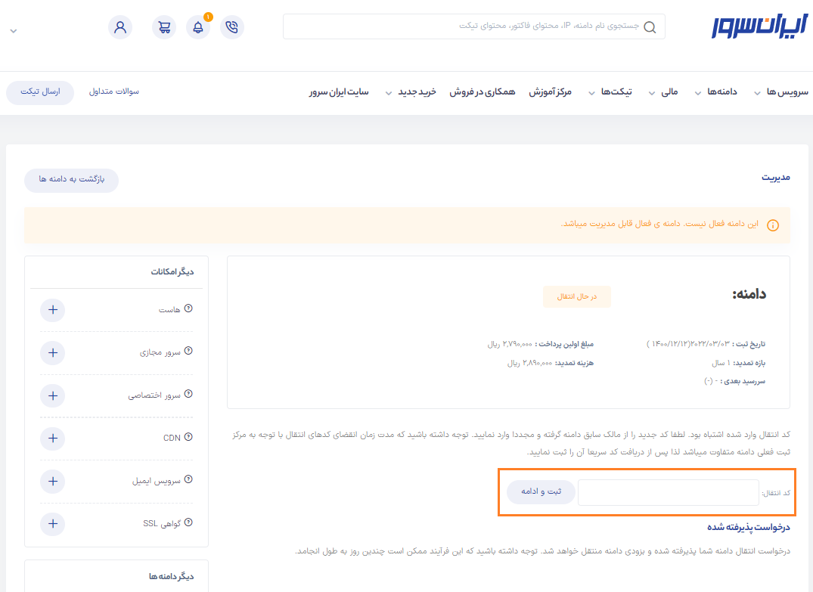813x592 pixels.
Task: Click the plus icon beside سرور مجازی
Action: click(52, 353)
